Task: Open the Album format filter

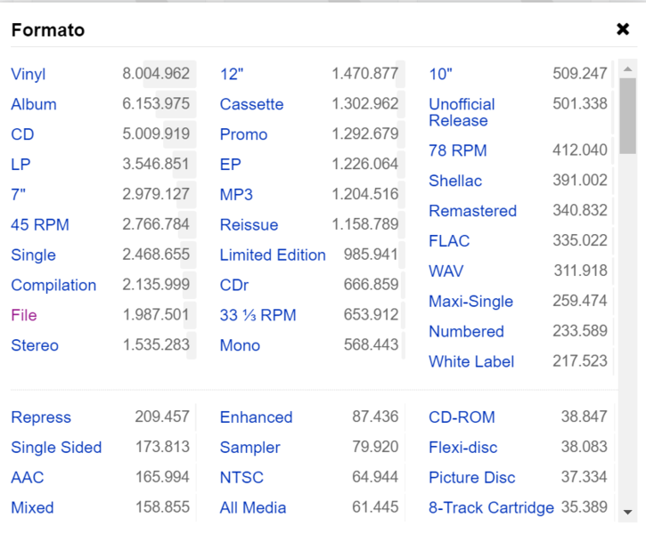Action: (x=34, y=104)
